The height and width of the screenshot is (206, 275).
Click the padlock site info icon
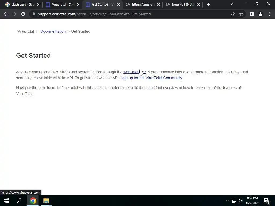click(x=34, y=14)
